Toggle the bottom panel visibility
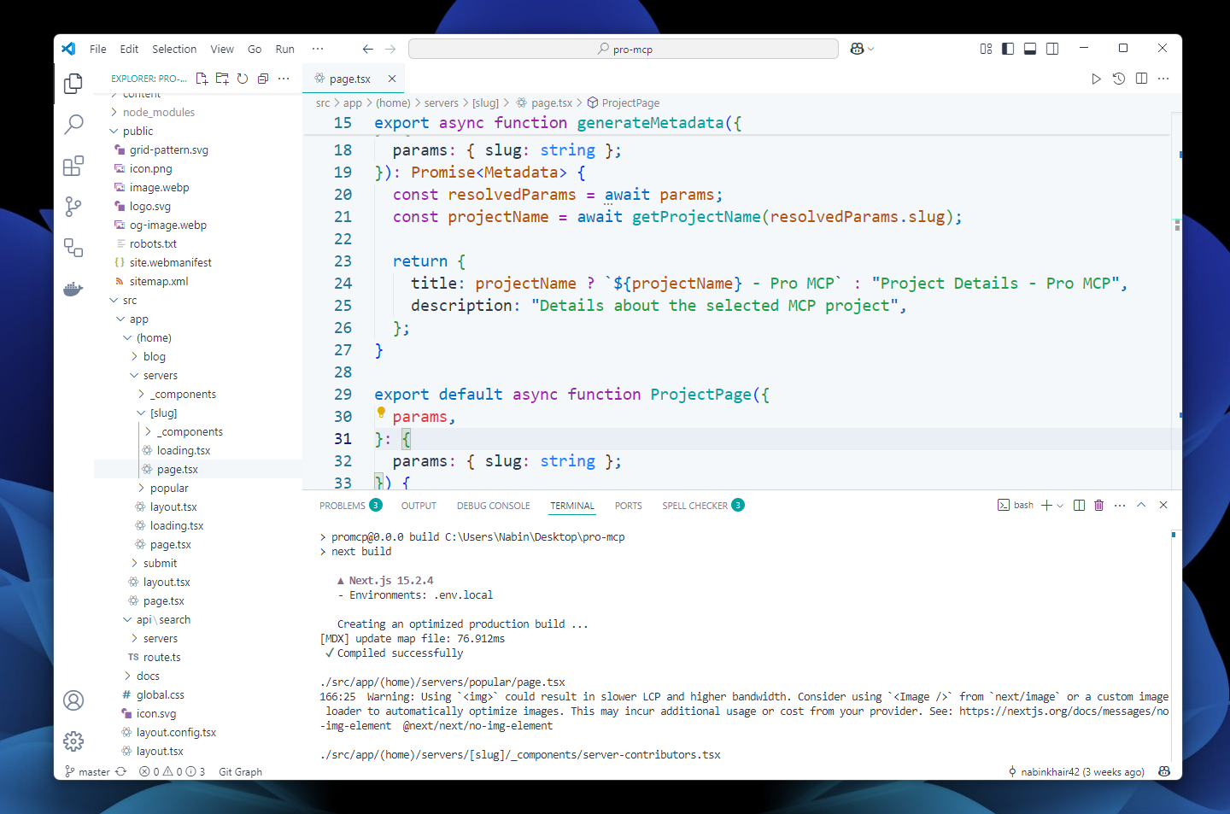The image size is (1230, 814). click(1030, 49)
